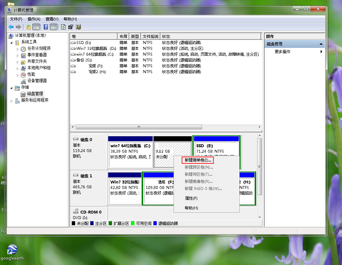Viewport: 342px width, 265px height.
Task: Expand the 服务和应用程序 tree node
Action: tap(12, 101)
